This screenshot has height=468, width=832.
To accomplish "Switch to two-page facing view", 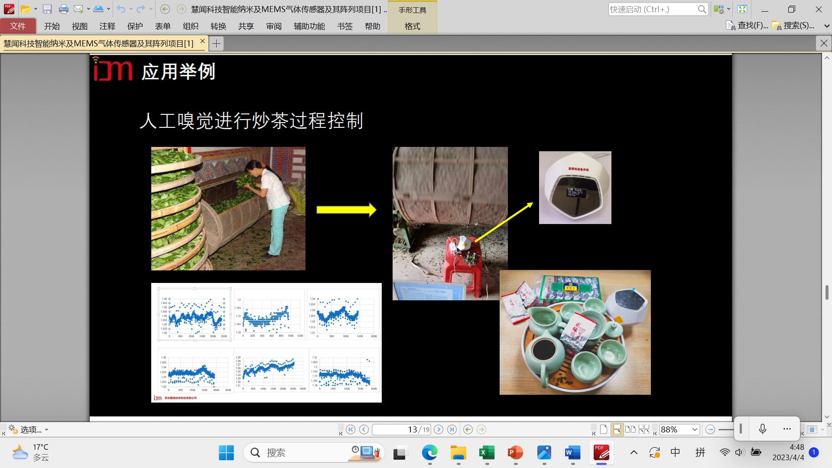I will tap(630, 429).
